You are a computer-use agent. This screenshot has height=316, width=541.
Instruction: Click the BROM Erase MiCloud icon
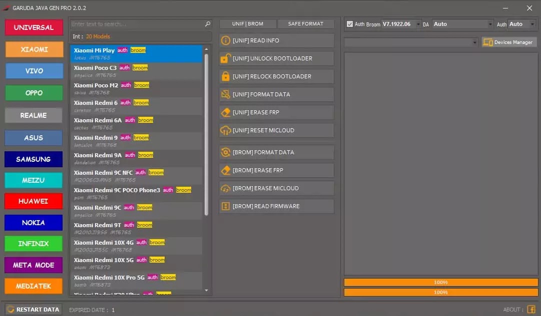click(225, 188)
